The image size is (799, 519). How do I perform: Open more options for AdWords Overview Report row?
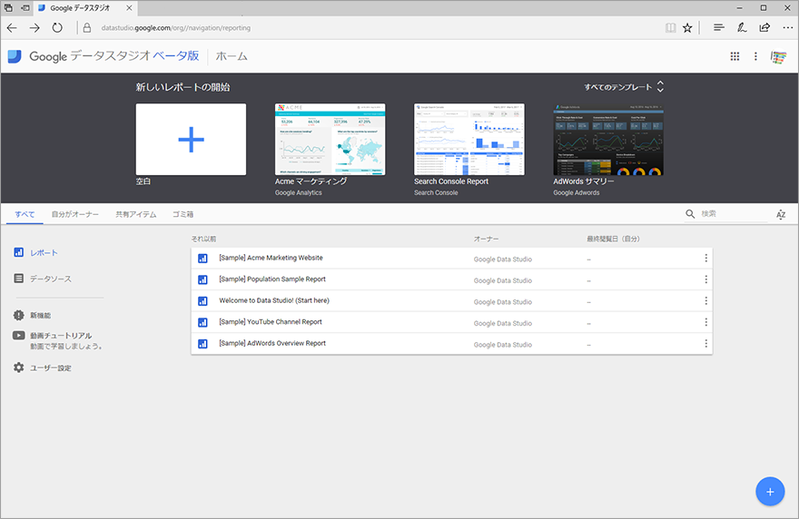[x=705, y=344]
